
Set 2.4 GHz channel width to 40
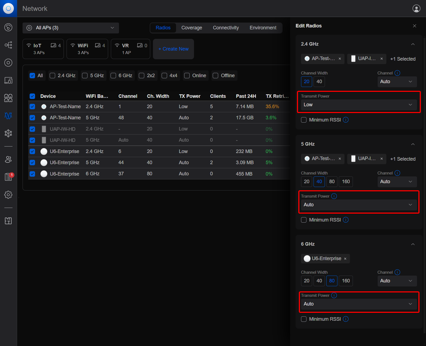coord(319,82)
